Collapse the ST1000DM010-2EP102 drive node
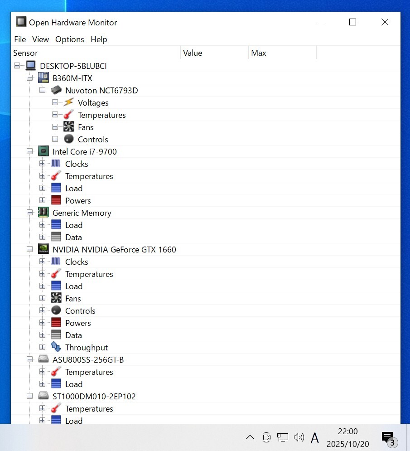 click(29, 396)
